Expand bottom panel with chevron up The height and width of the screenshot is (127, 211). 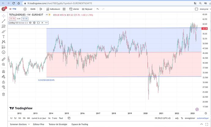202,124
